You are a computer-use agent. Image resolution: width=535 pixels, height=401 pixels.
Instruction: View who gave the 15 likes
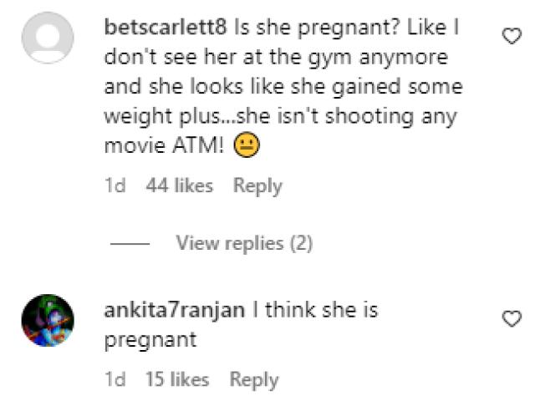point(176,379)
